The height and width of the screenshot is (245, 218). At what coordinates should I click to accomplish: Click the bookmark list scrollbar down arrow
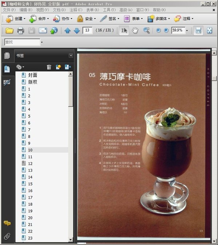70,240
